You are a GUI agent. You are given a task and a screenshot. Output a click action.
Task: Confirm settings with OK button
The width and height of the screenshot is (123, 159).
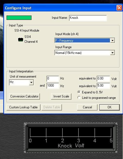[x=109, y=107]
